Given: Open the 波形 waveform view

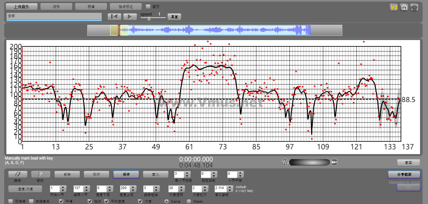Looking at the screenshot, I should point(56,6).
